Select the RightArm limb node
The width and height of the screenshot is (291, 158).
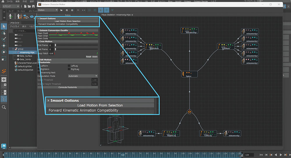[153, 46]
